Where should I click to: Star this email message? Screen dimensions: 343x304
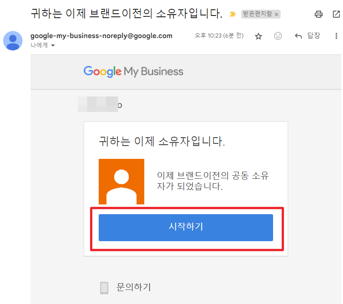pos(258,36)
